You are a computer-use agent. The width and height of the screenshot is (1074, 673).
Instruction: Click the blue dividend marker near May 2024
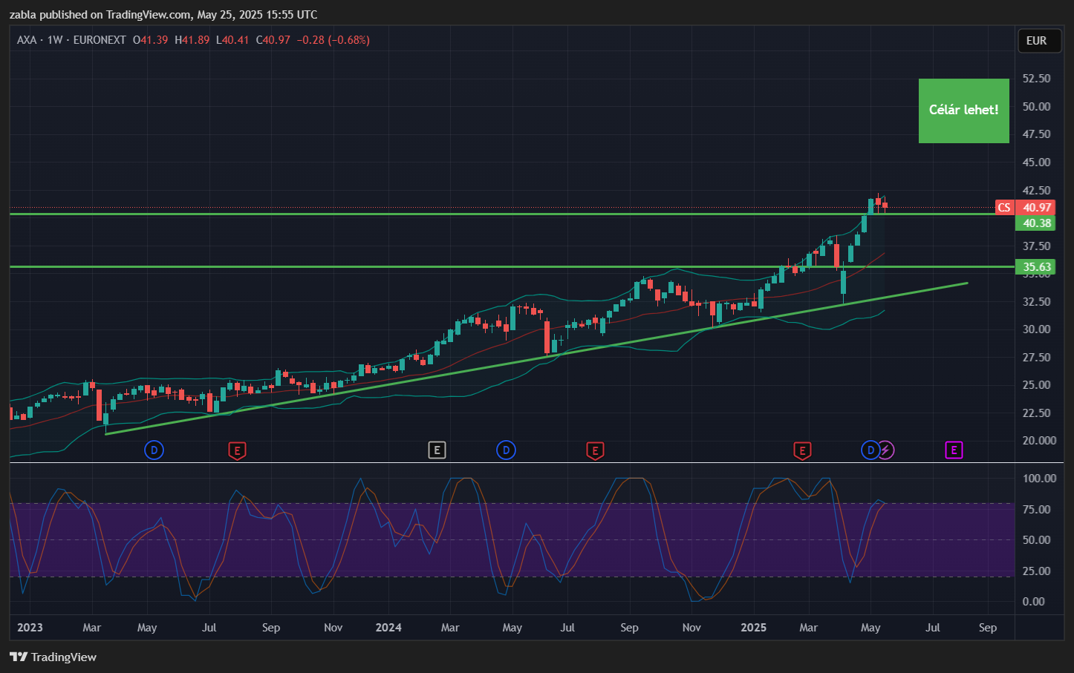point(506,450)
